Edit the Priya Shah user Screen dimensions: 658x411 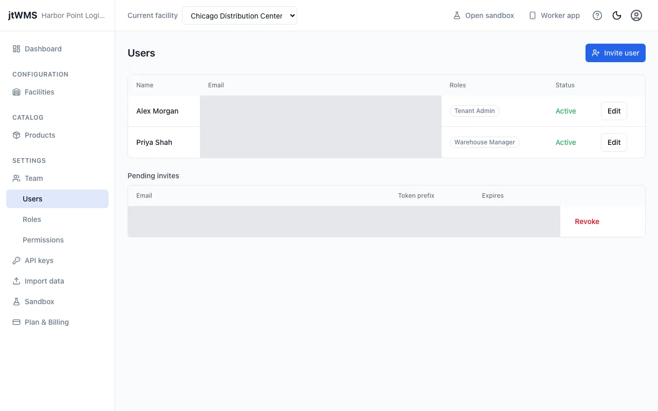tap(614, 142)
